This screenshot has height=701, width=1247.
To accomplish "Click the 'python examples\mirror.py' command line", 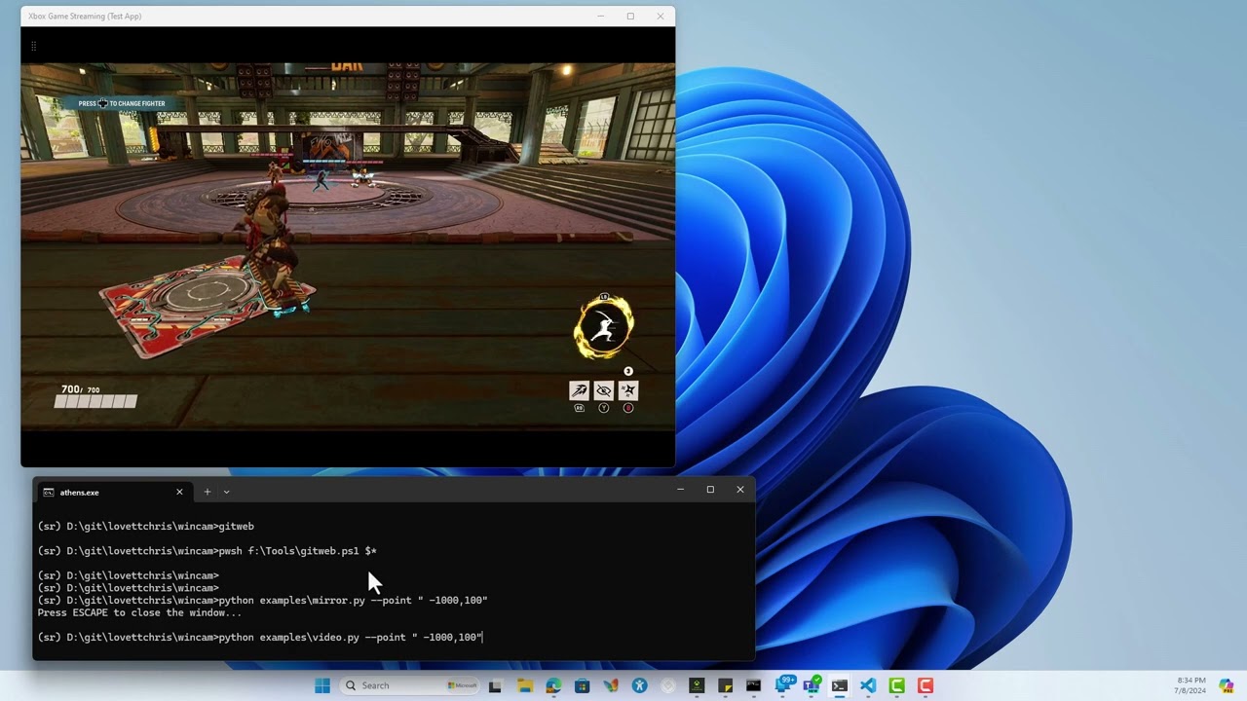I will pyautogui.click(x=262, y=600).
